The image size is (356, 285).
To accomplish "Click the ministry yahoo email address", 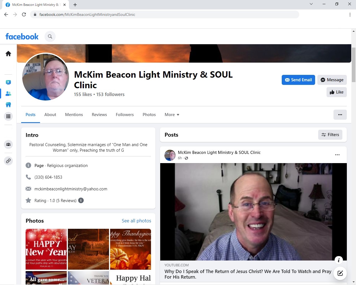I will [71, 189].
